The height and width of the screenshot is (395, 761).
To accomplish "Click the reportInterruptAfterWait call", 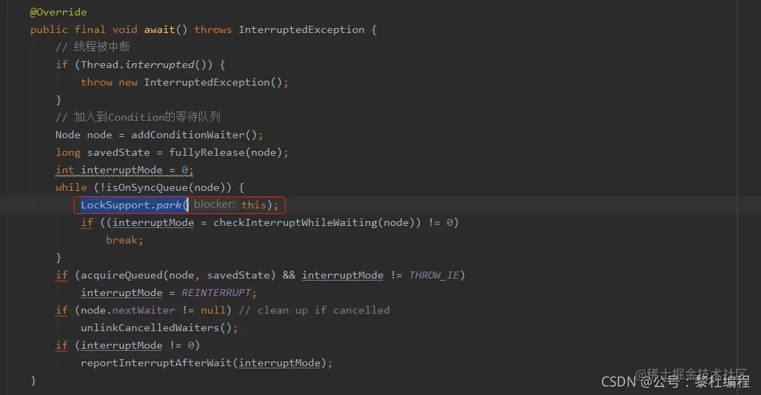I will coord(156,363).
